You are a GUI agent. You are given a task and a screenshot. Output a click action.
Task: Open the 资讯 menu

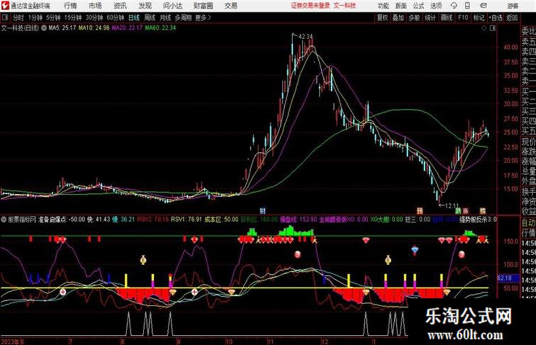[120, 6]
